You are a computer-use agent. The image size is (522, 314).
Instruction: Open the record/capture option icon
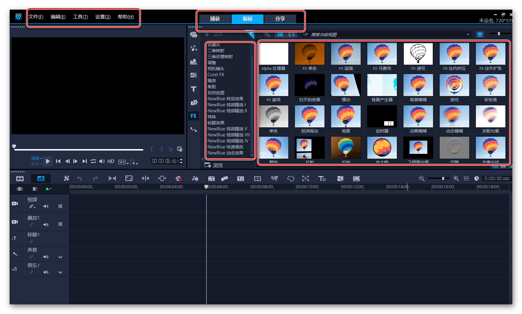click(179, 179)
